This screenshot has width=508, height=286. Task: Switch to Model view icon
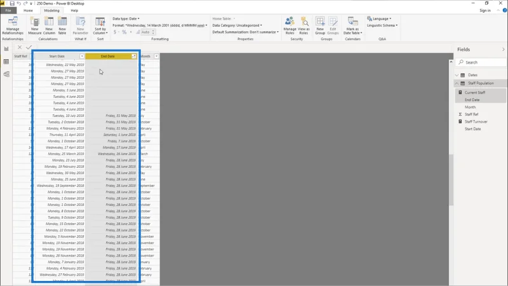tap(6, 74)
